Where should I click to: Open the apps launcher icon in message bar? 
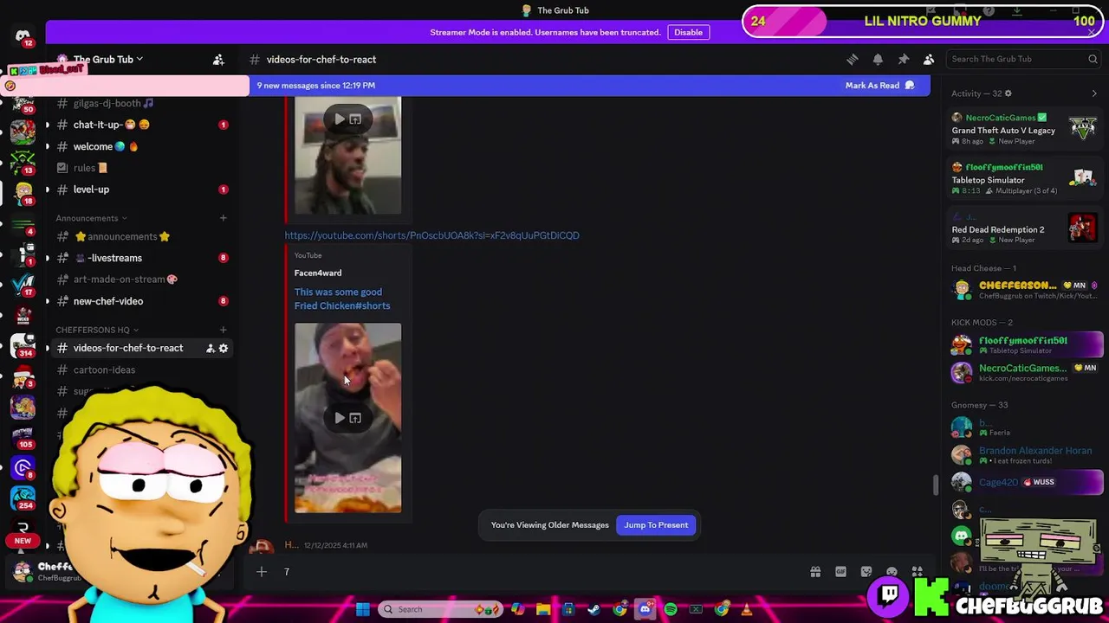click(918, 572)
